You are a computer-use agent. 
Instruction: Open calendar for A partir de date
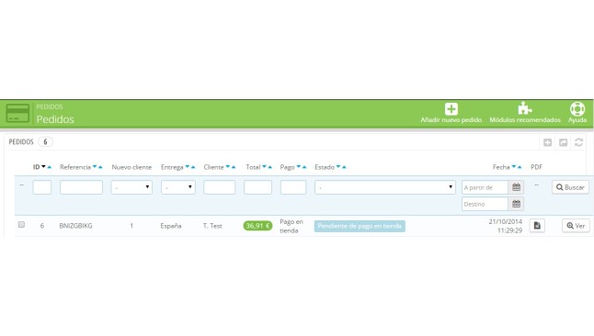point(516,187)
